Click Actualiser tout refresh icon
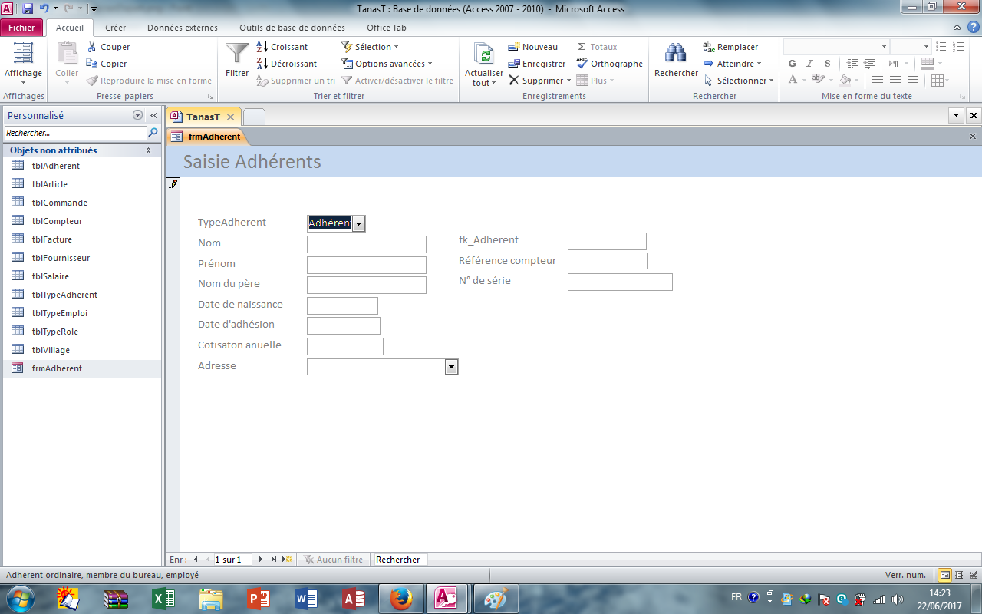The width and height of the screenshot is (982, 614). click(484, 54)
